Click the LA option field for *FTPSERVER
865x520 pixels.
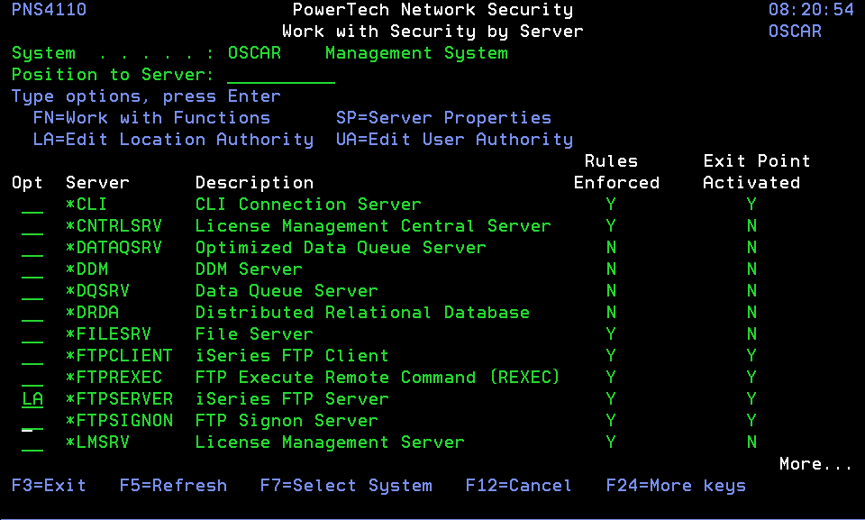coord(32,399)
